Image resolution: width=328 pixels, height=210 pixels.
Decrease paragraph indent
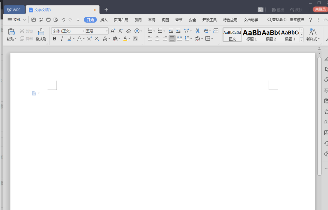click(x=171, y=31)
